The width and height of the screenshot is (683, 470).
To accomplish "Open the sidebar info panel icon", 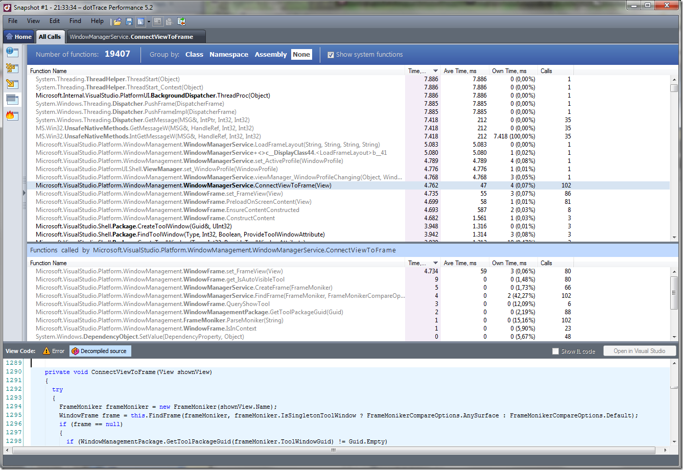I will point(12,52).
